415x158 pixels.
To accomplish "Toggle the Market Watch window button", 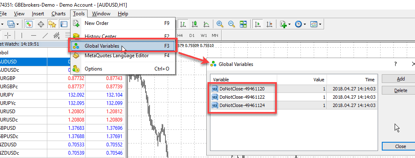I will click(x=29, y=24).
